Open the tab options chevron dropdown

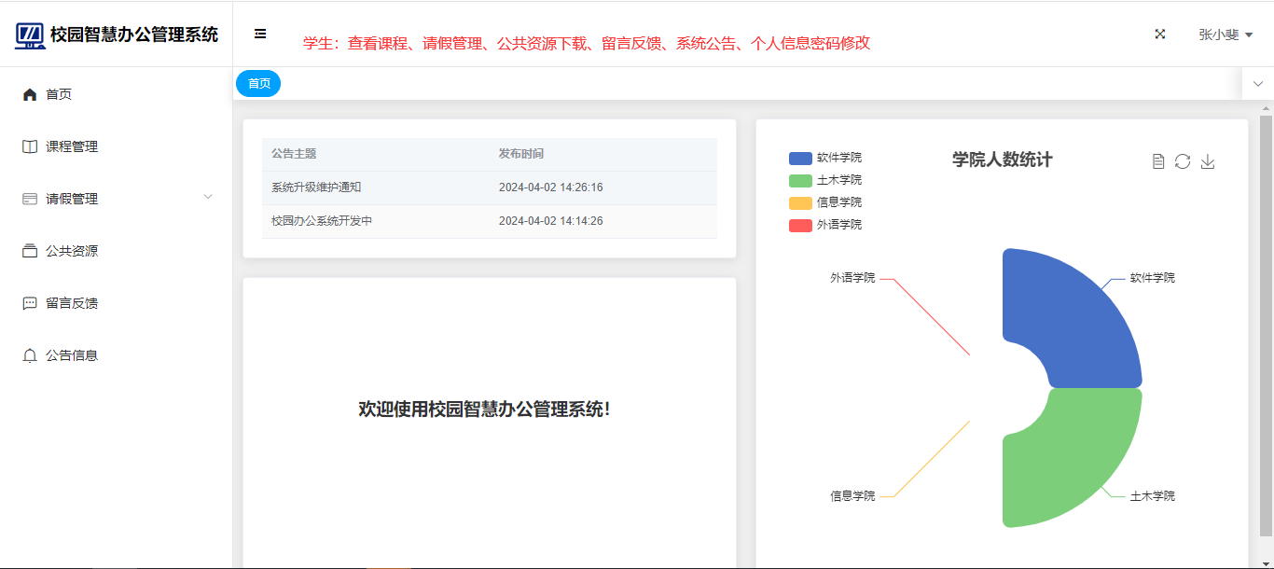click(1257, 84)
